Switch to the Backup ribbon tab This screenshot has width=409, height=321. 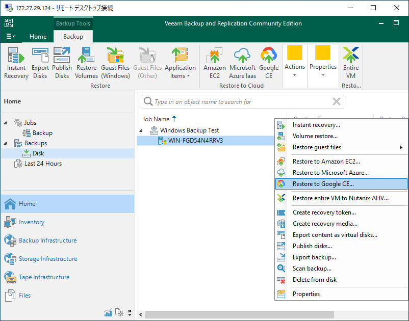click(73, 37)
